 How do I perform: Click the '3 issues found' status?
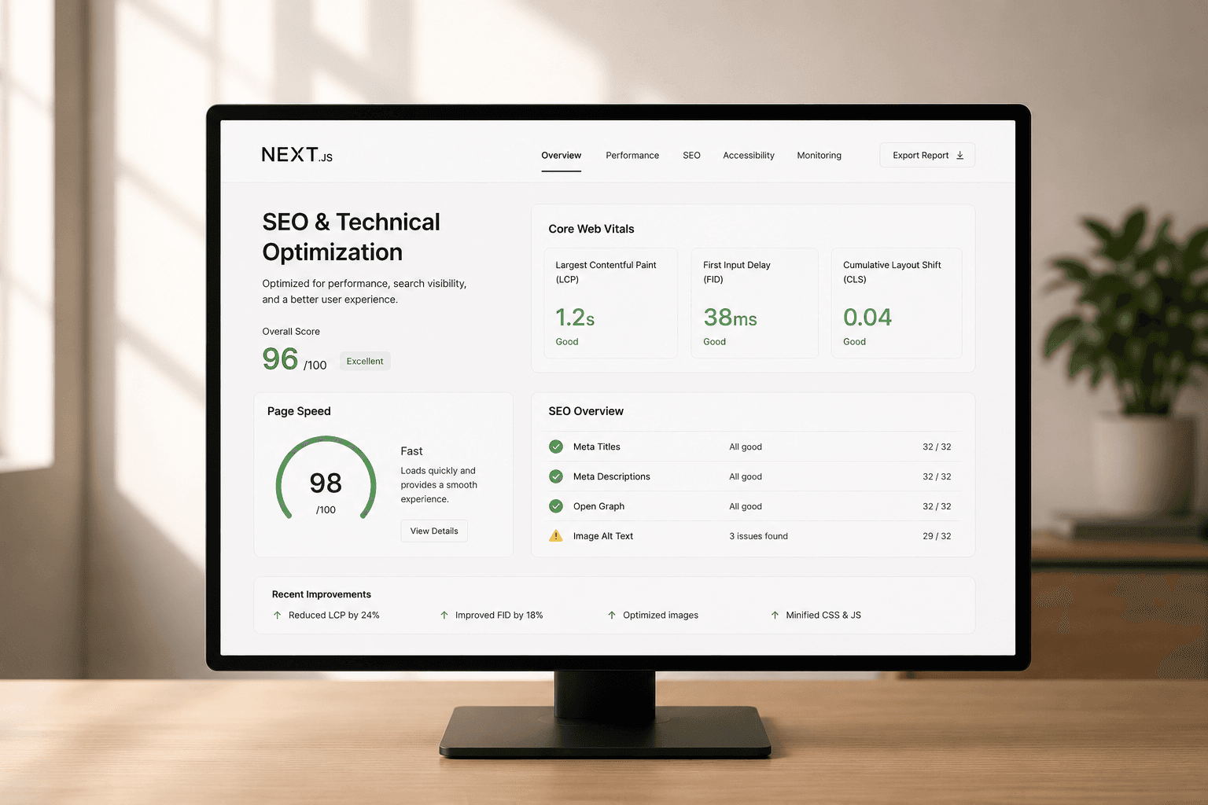click(758, 536)
